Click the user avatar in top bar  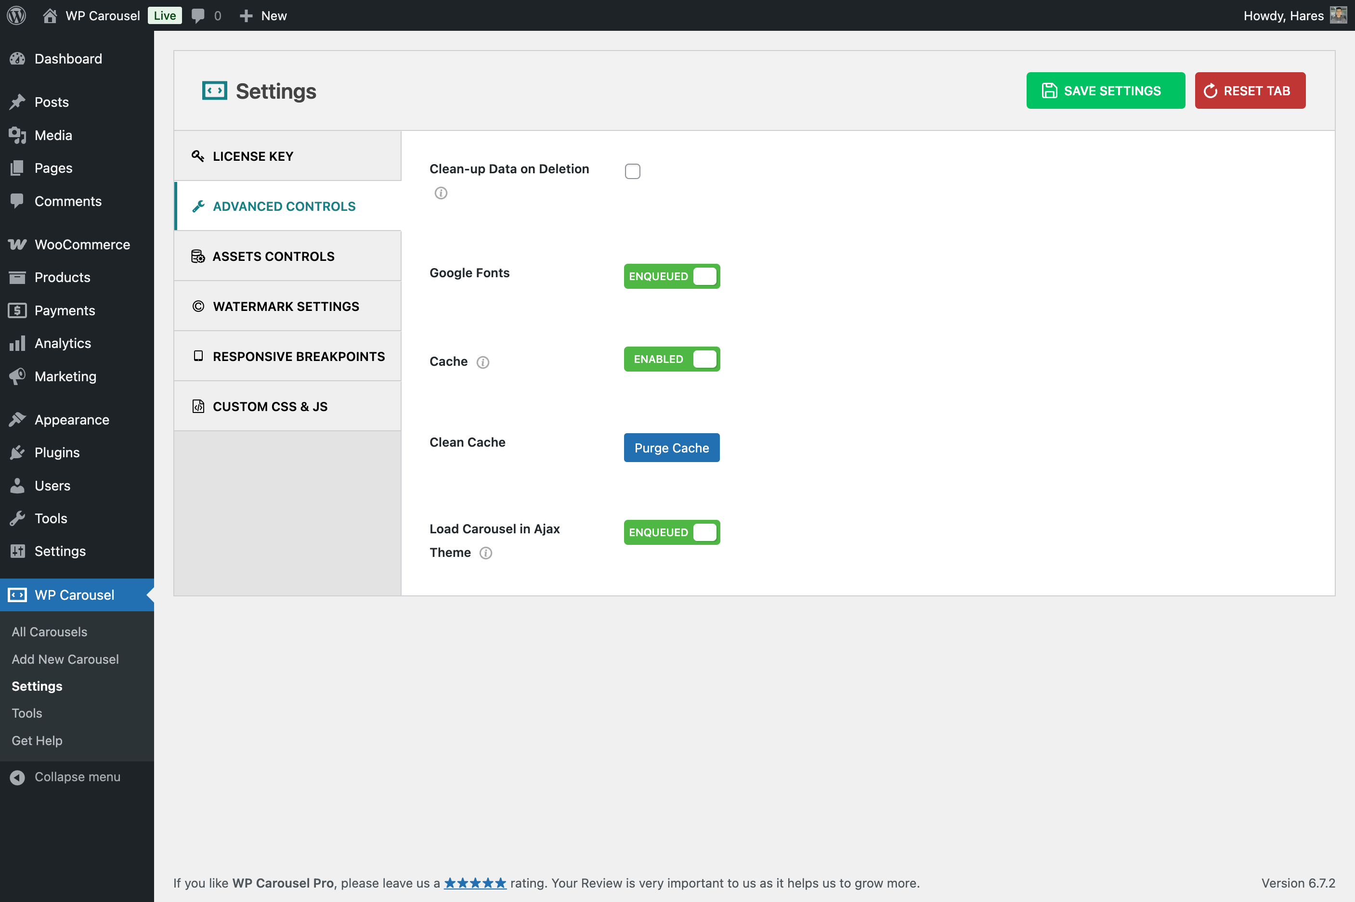1338,15
